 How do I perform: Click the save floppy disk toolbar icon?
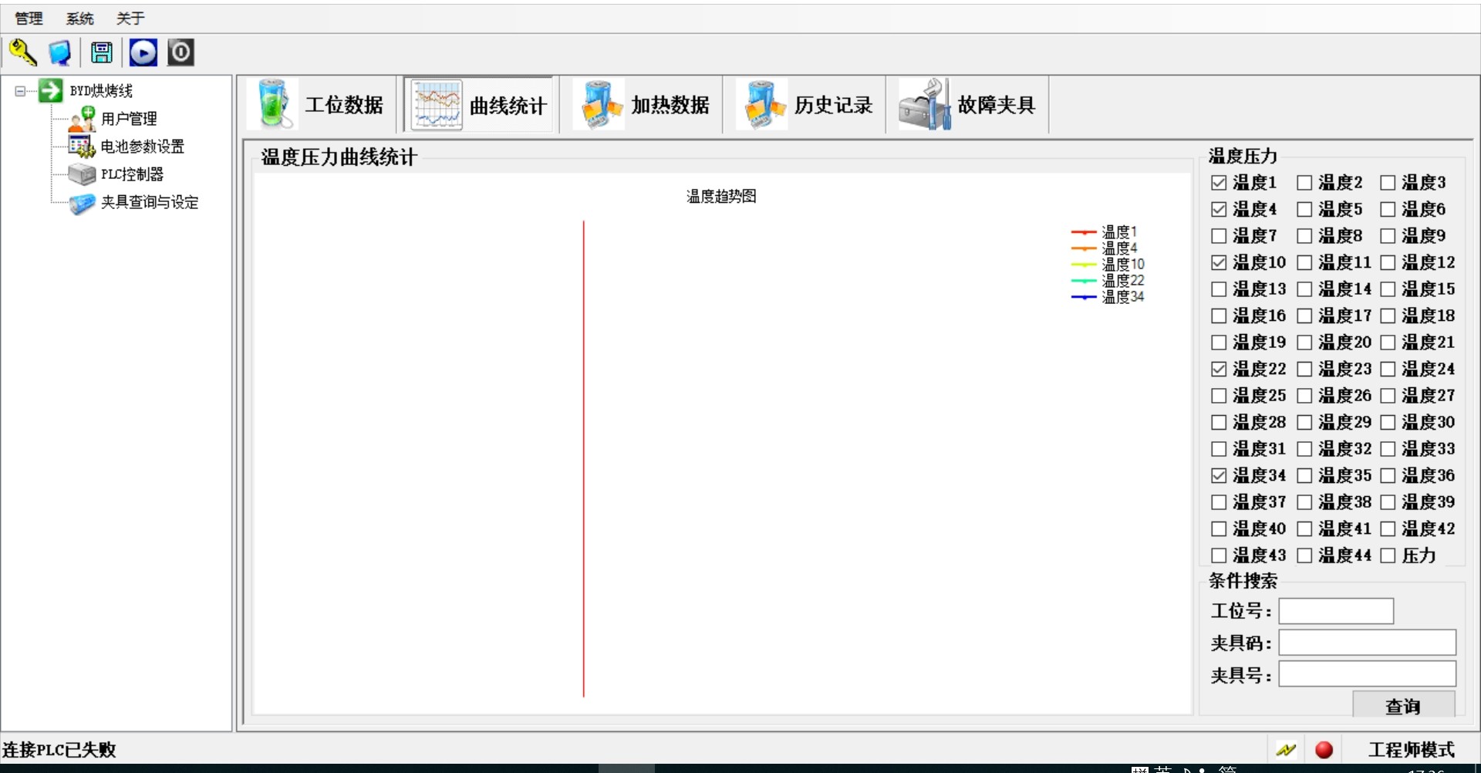coord(102,52)
